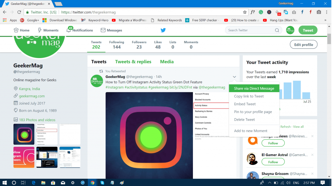Image resolution: width=332 pixels, height=186 pixels.
Task: Dismiss the Shayna Grissom follow suggestion
Action: (x=312, y=174)
